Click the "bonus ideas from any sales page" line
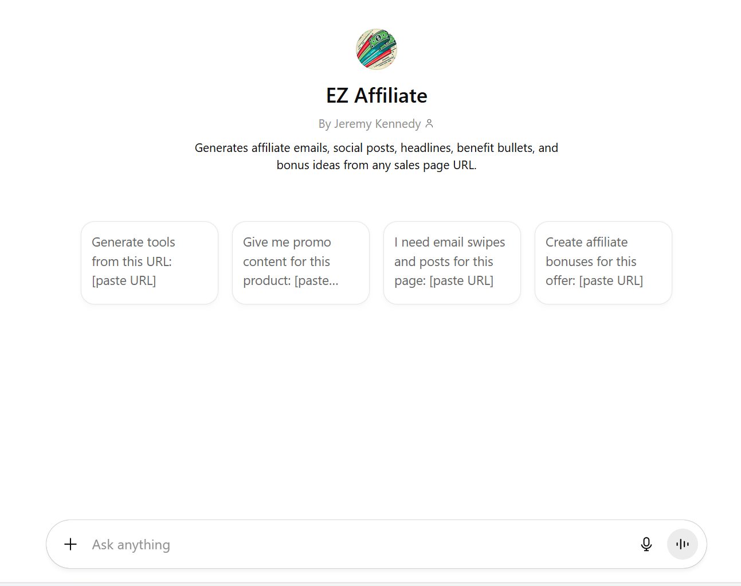741x586 pixels. coord(377,165)
